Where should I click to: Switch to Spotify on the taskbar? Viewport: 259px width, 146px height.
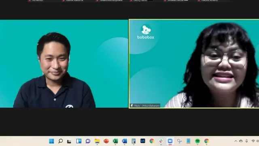197,141
